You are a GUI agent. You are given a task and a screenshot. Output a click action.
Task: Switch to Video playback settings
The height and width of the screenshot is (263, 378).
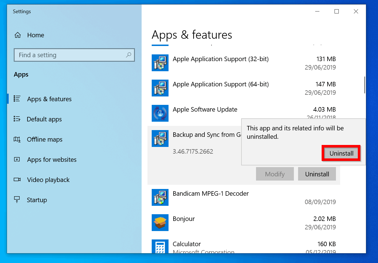coord(48,180)
